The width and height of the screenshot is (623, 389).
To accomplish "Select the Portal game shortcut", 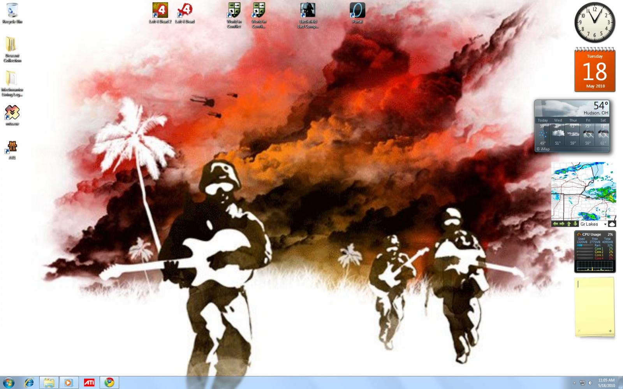I will point(357,13).
